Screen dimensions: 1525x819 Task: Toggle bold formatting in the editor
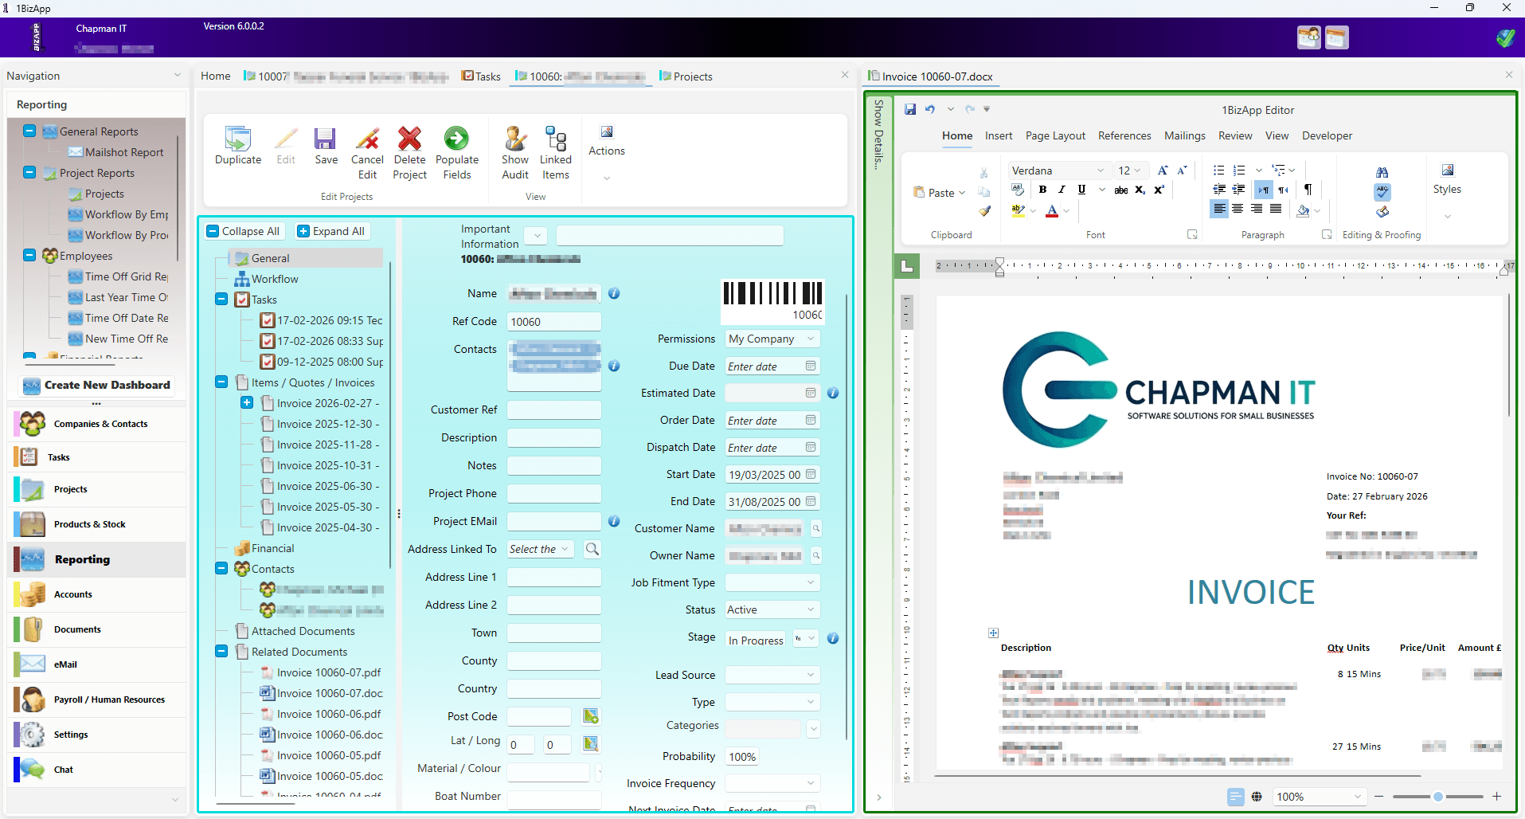click(x=1042, y=190)
